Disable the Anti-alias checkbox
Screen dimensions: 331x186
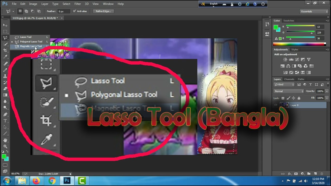click(74, 11)
